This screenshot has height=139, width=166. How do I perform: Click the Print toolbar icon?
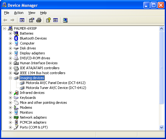[39, 20]
